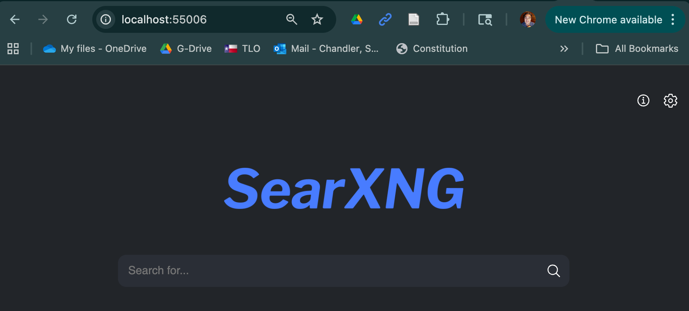
Task: Focus the Search for... input field
Action: 332,271
